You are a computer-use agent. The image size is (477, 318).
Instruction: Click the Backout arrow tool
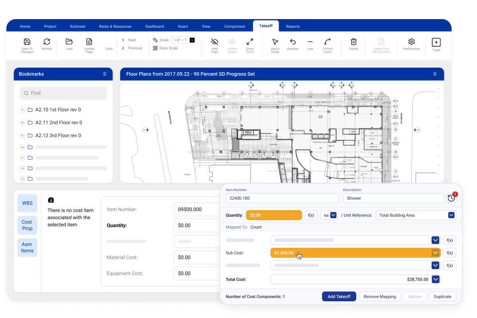click(293, 42)
